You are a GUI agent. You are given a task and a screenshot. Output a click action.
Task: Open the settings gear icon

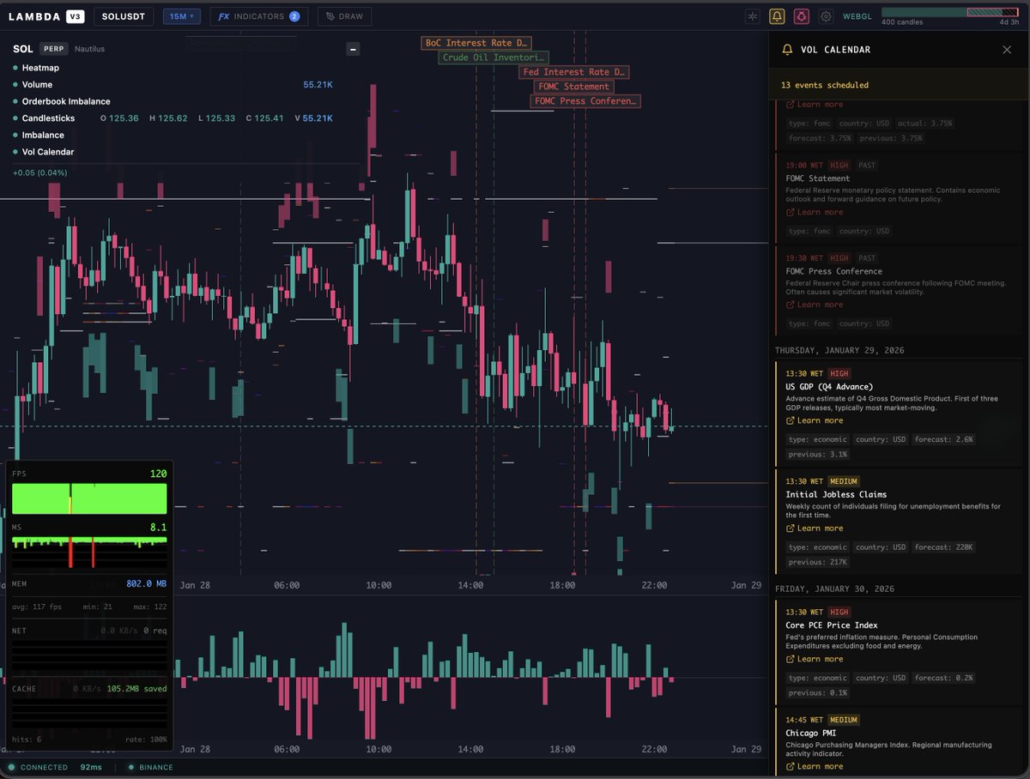826,16
